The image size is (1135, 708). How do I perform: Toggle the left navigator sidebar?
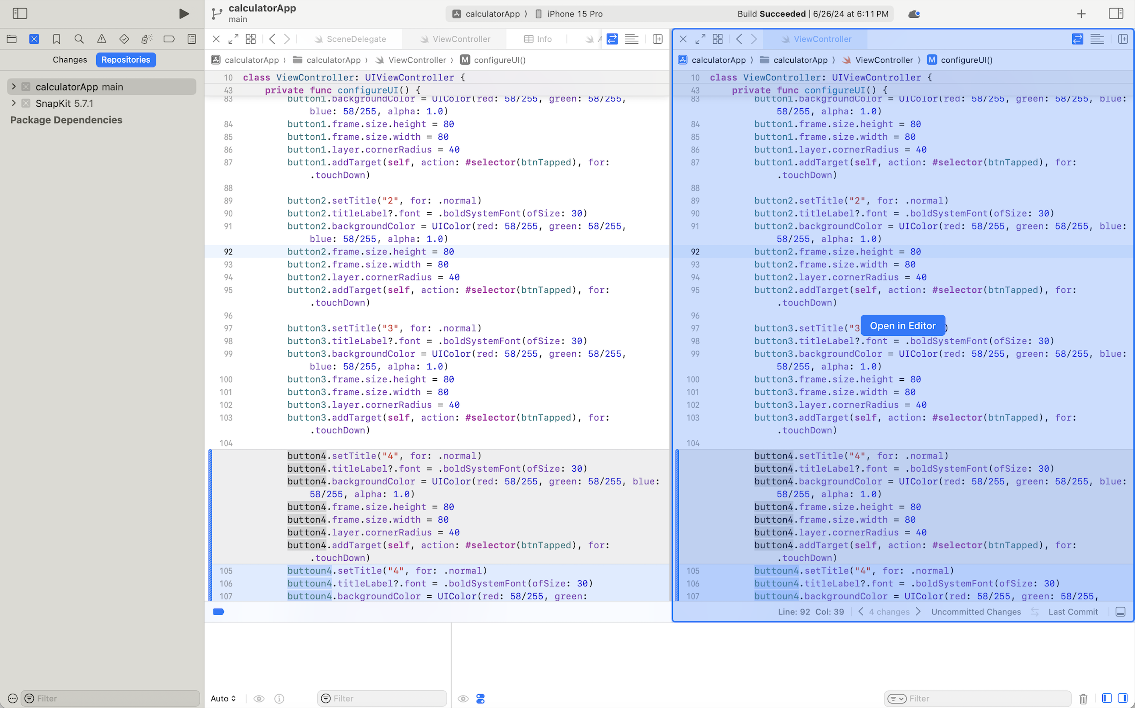tap(20, 14)
